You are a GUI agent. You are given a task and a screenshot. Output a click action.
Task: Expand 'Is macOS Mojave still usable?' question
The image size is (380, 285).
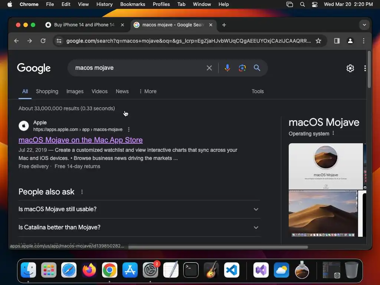(139, 209)
